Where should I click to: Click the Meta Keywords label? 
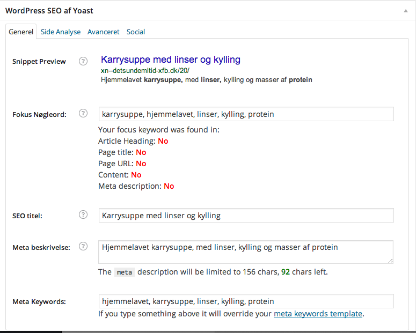pos(39,302)
